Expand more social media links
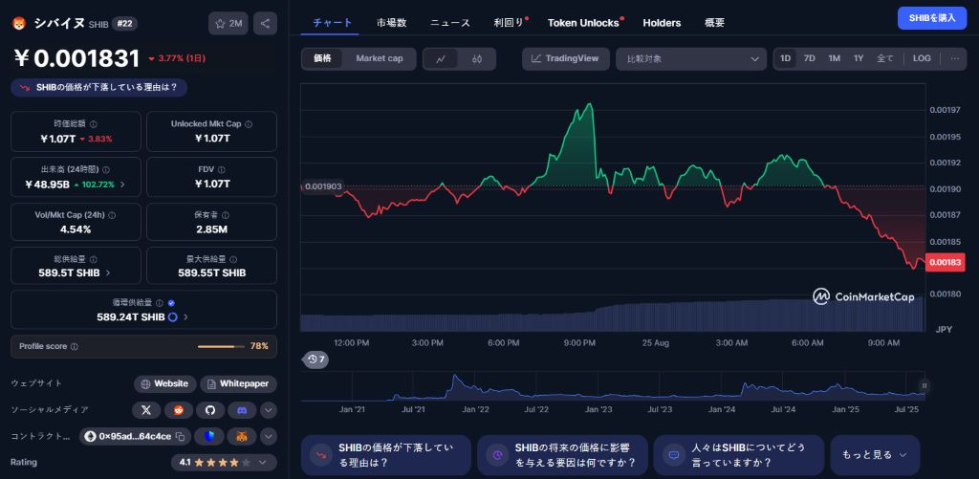Image resolution: width=979 pixels, height=479 pixels. click(268, 410)
